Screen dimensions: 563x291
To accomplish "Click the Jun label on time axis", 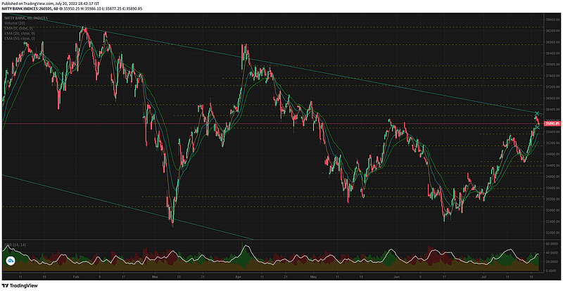I will (396, 278).
